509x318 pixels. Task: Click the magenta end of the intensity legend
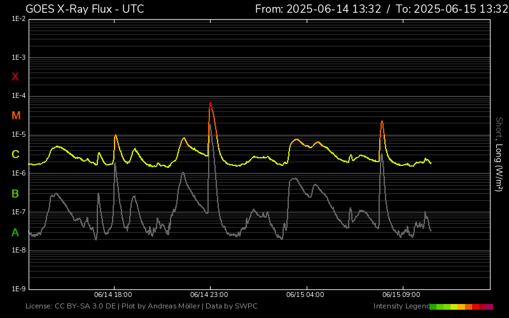(489, 307)
